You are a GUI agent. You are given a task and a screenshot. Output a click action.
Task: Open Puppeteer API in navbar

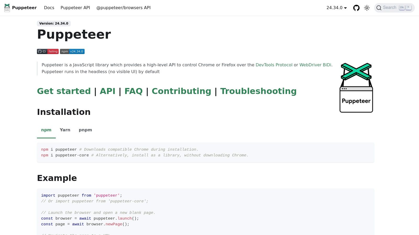pos(75,8)
